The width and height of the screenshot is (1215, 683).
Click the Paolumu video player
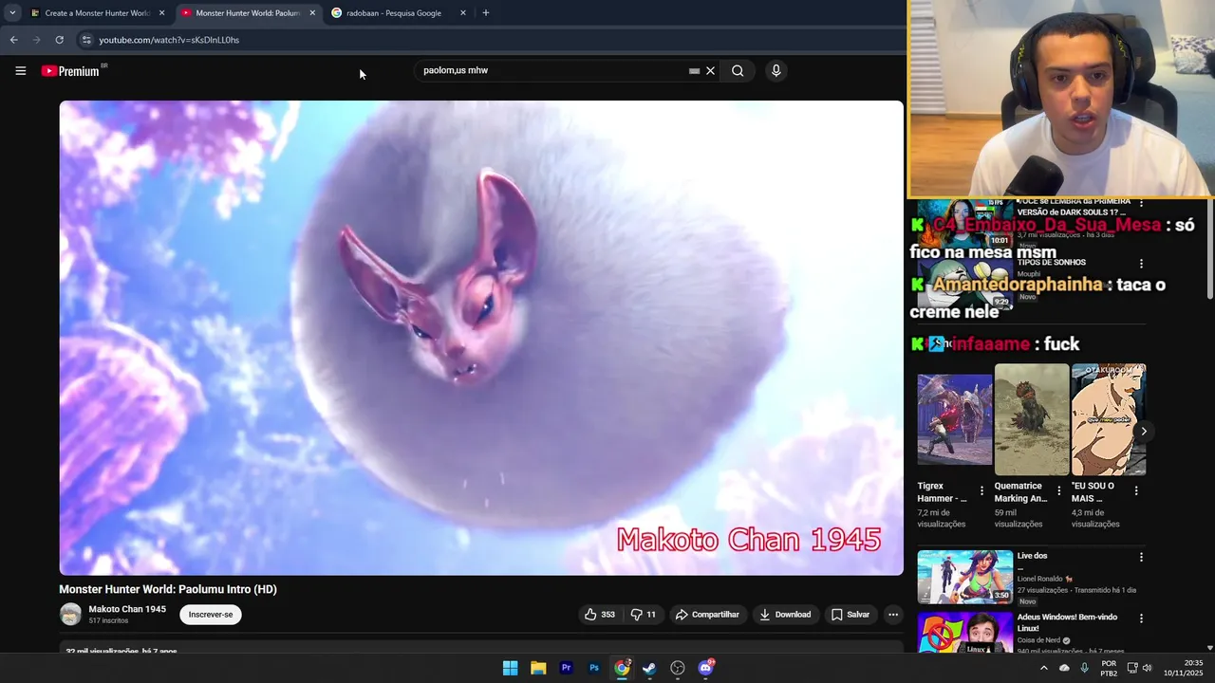(481, 338)
